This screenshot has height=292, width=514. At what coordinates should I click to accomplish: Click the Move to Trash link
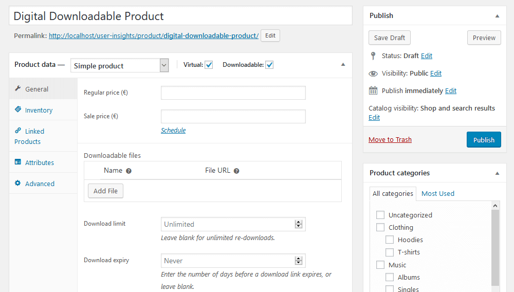[390, 140]
